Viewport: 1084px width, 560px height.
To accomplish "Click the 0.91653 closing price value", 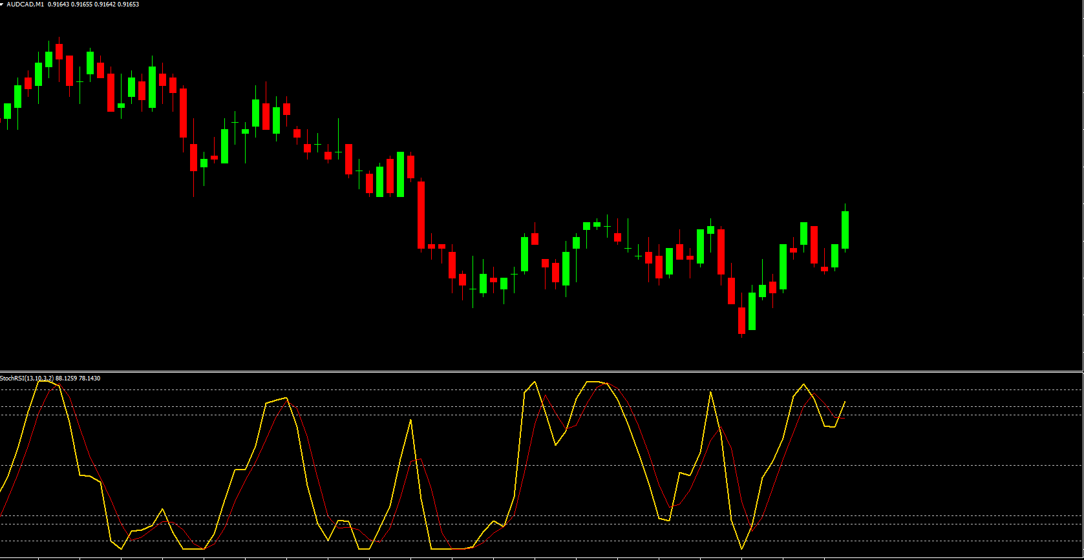I will point(128,5).
